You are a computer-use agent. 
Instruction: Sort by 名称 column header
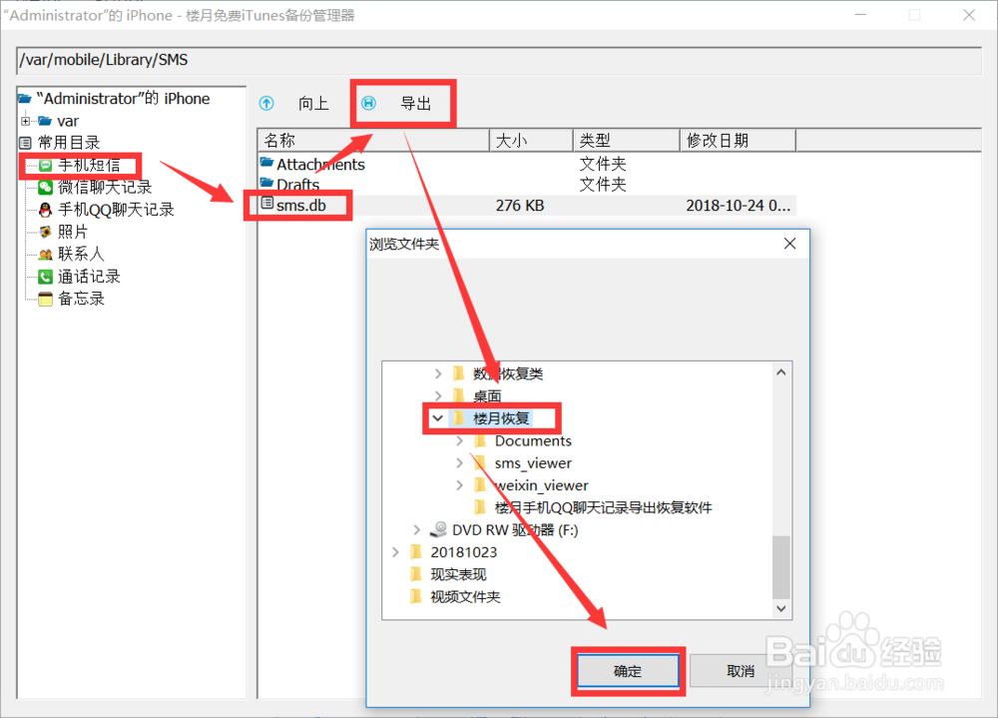[373, 140]
